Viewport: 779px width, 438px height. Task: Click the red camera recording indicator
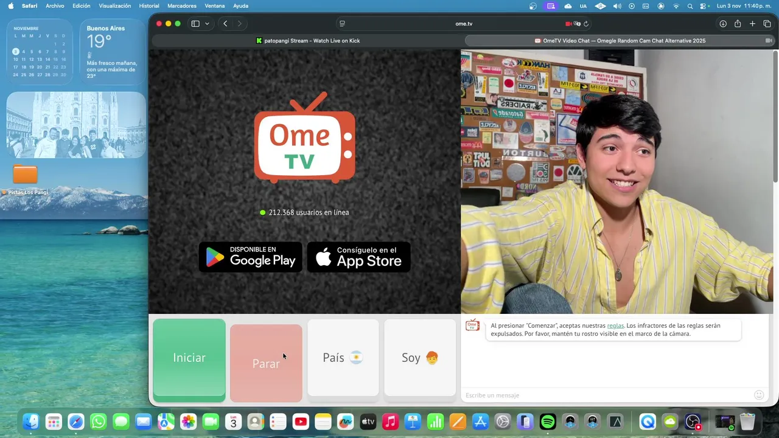coord(569,24)
